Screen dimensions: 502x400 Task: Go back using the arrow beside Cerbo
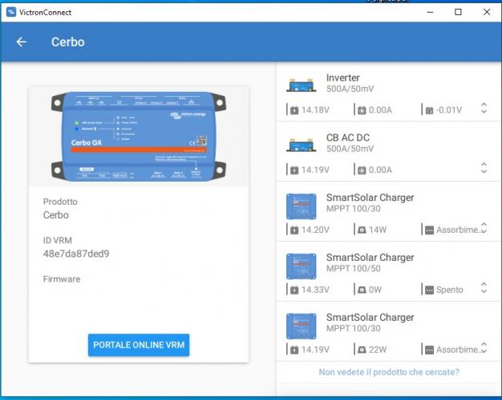22,42
